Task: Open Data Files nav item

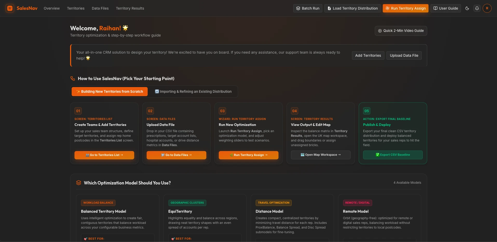Action: (x=100, y=8)
